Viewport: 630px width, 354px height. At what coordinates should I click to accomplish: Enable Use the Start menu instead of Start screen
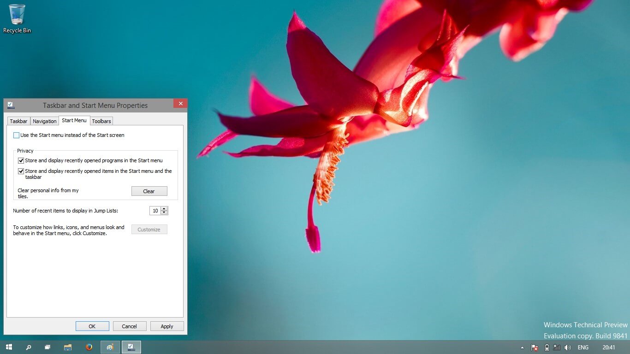click(17, 136)
